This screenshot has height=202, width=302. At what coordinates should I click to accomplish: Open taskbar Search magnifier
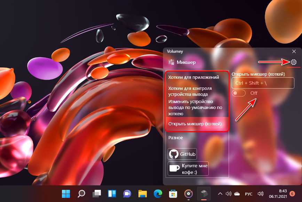[x=81, y=193]
